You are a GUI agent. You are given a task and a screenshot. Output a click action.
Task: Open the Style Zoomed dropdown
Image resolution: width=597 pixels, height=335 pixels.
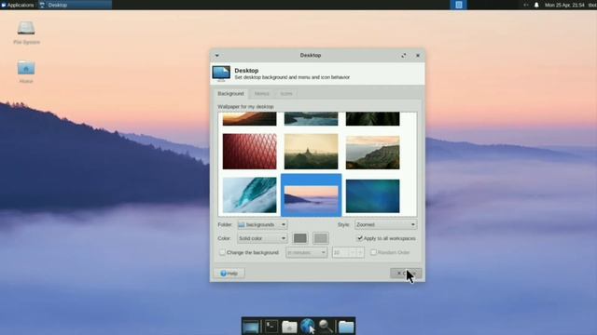tap(385, 224)
